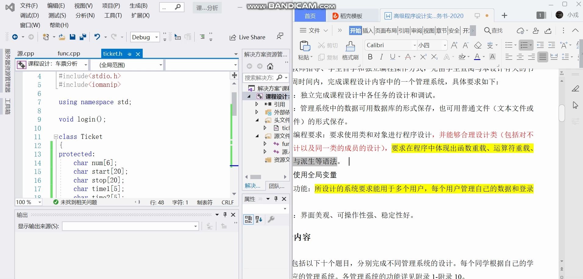Click the Numbered List icon in WPS
Viewport: 583px width, 279px height.
point(524,45)
